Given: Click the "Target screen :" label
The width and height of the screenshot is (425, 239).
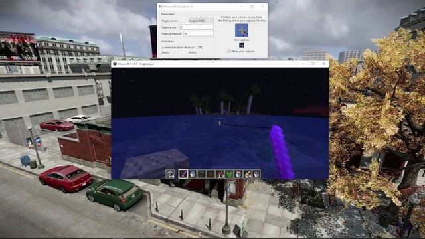Looking at the screenshot, I should [170, 21].
